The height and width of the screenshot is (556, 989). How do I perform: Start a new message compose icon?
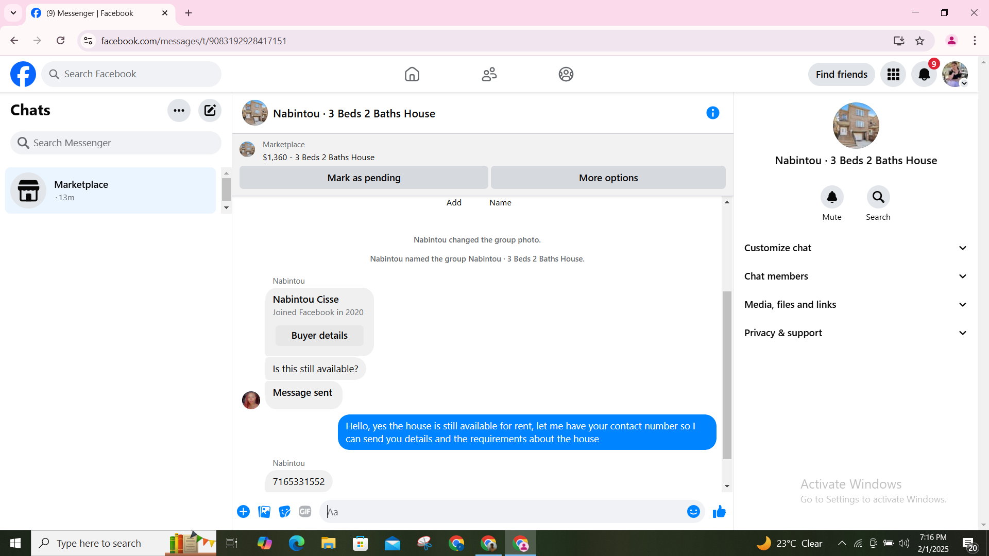click(210, 110)
